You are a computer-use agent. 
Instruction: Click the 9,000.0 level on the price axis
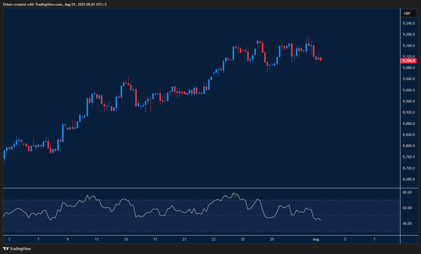point(408,90)
